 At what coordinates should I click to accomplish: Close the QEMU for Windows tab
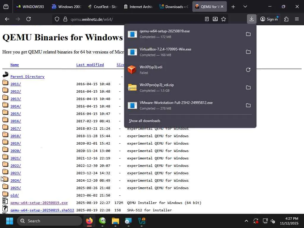click(x=222, y=7)
